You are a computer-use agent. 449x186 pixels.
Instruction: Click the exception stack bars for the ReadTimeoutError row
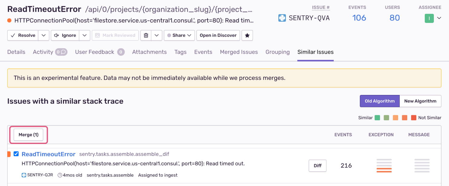coord(384,166)
